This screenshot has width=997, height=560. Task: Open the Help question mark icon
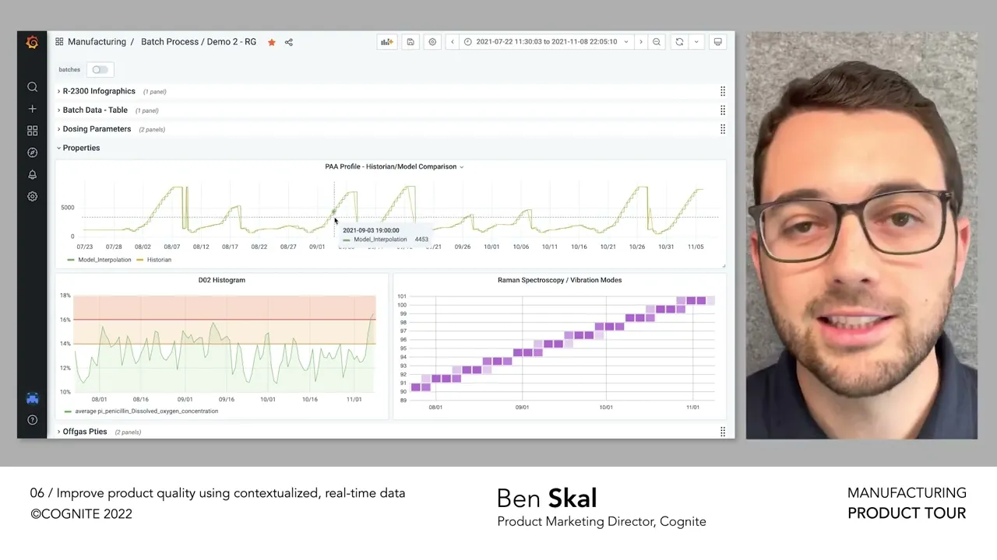point(32,420)
